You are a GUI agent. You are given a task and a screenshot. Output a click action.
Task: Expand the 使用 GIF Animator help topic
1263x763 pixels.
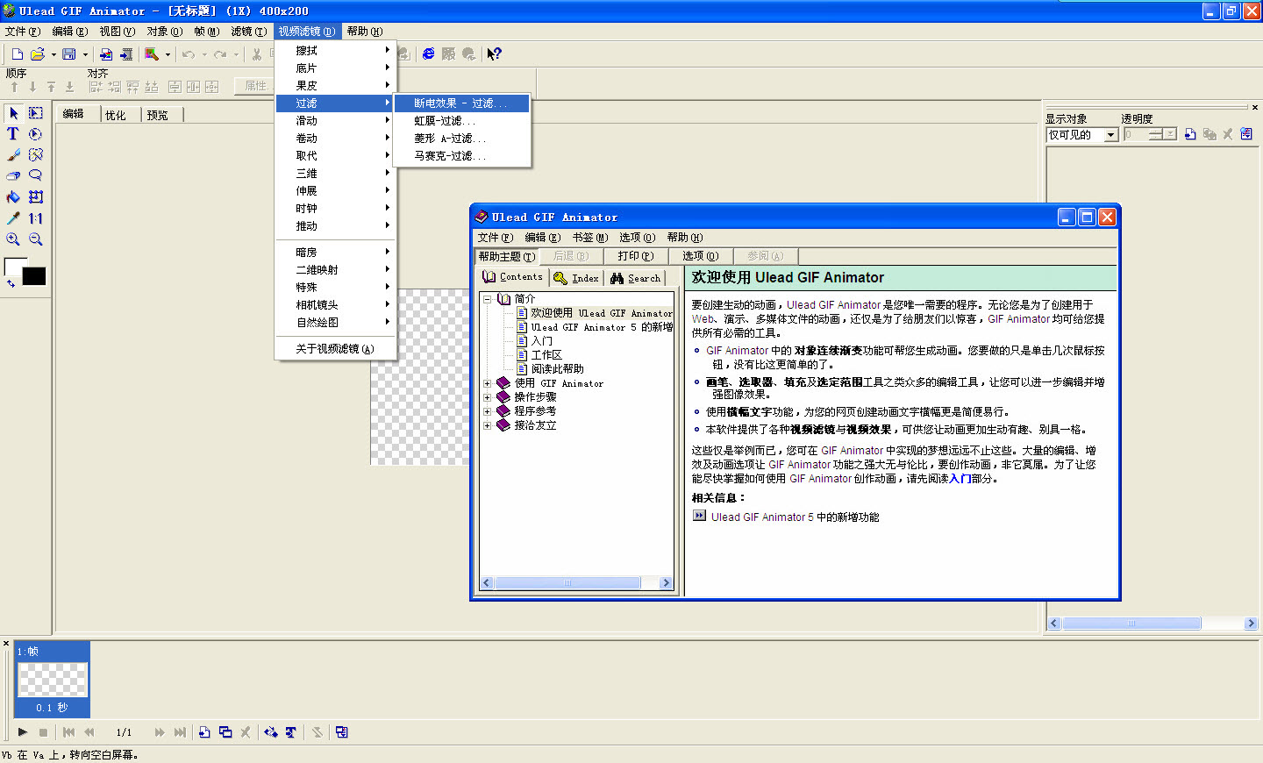[489, 382]
